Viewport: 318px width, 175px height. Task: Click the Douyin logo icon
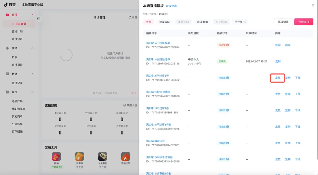(x=6, y=4)
